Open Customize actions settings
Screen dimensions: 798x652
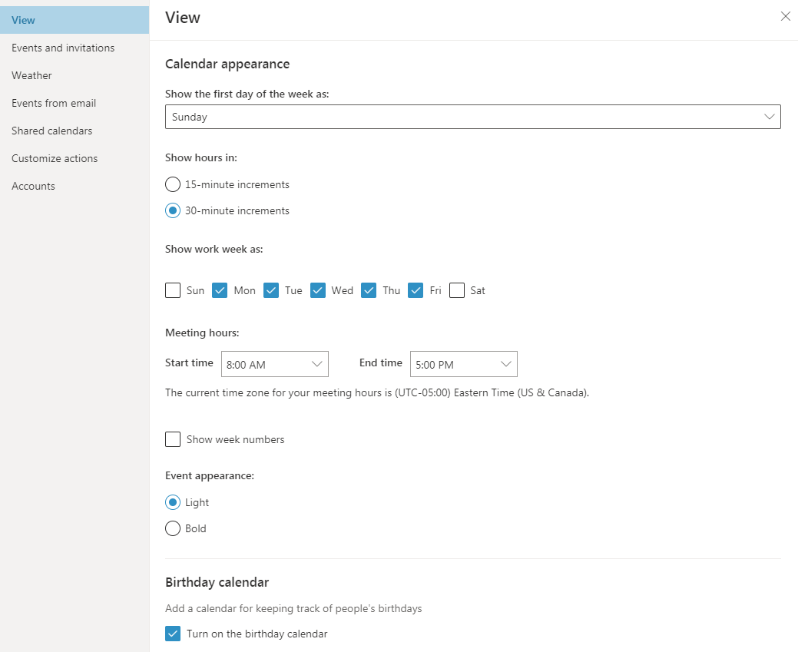55,158
